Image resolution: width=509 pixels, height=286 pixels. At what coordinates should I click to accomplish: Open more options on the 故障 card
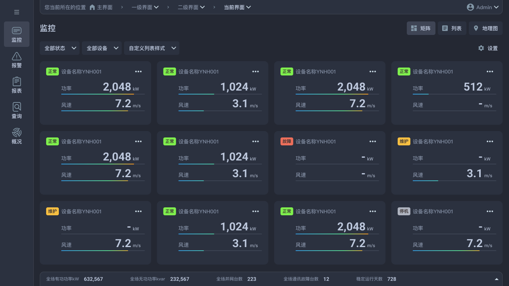tap(373, 141)
